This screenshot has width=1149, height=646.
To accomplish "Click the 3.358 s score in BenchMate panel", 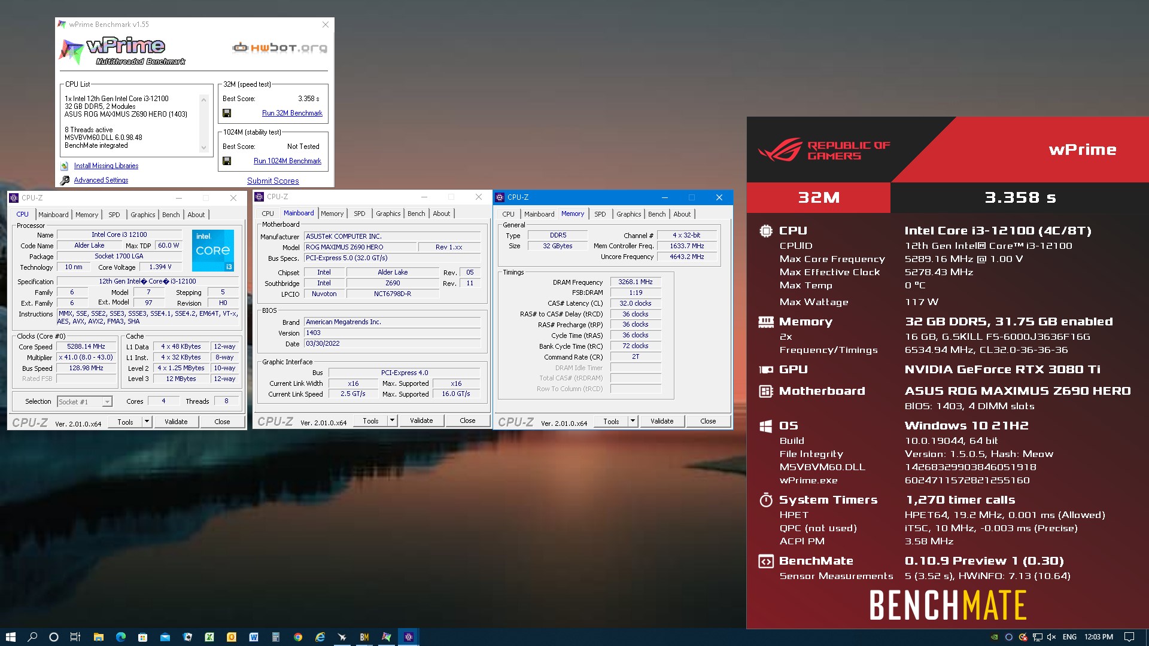I will click(x=1020, y=197).
